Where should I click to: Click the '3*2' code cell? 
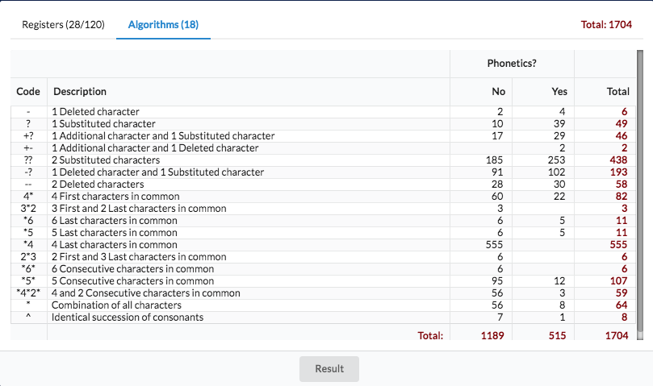pos(28,209)
